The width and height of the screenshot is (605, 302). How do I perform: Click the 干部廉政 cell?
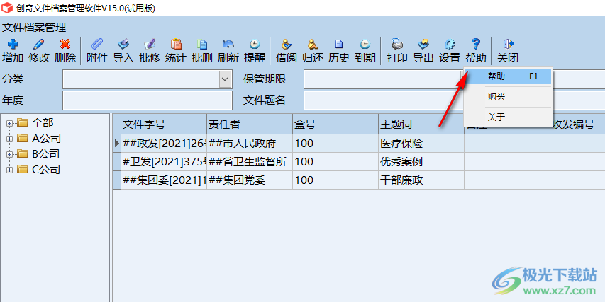pyautogui.click(x=421, y=180)
